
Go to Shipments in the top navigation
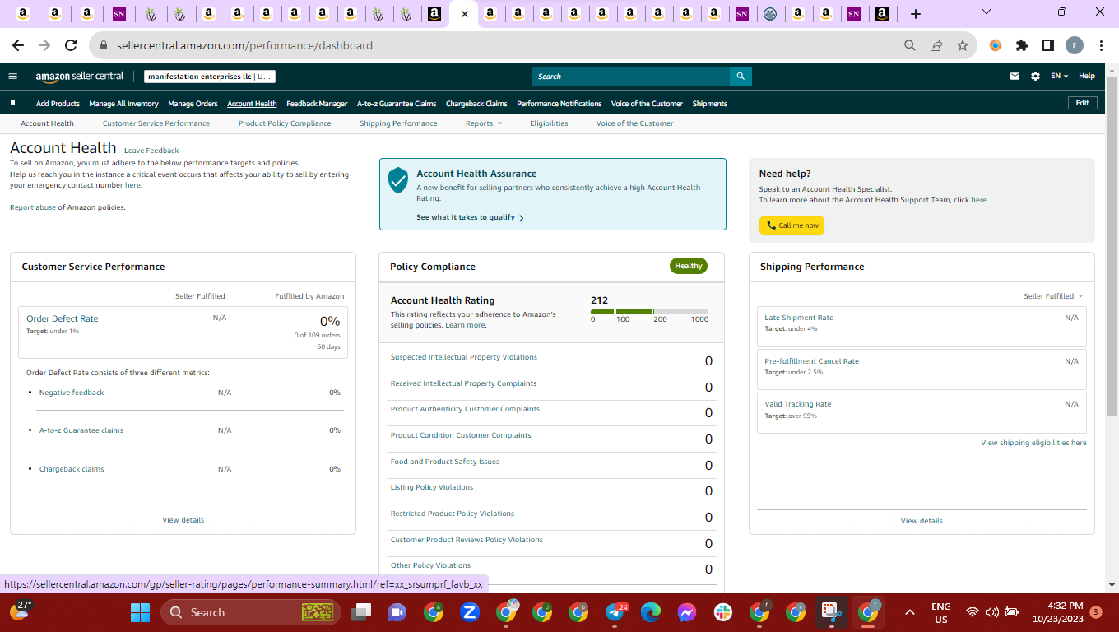click(710, 104)
